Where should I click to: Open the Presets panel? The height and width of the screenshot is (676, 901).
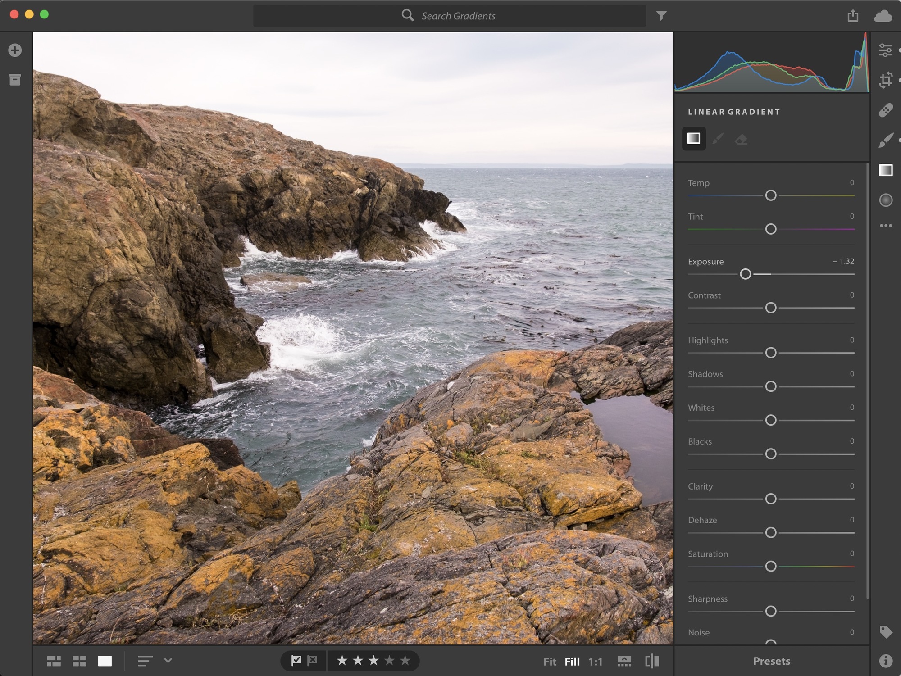(x=771, y=661)
